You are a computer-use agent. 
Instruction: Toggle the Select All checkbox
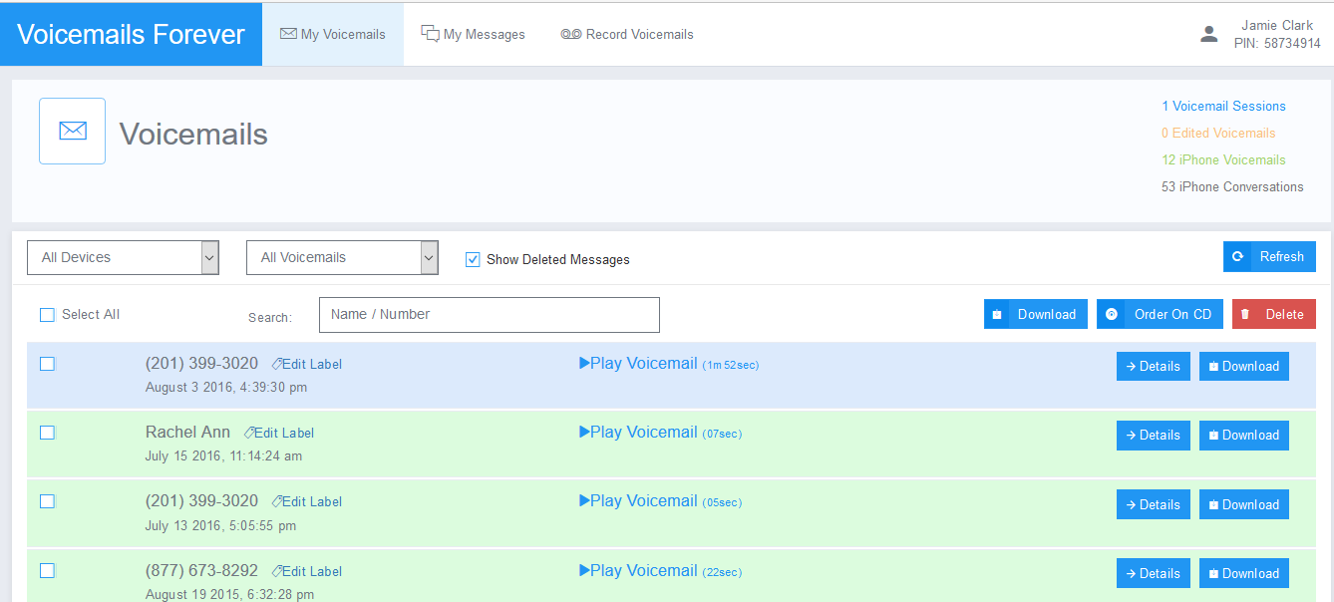47,315
